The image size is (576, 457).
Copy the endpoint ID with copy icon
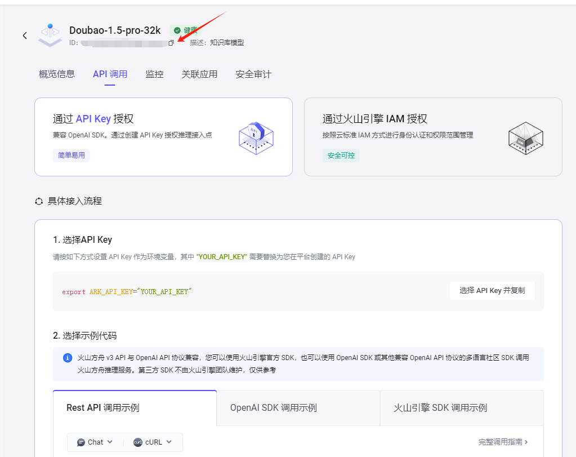[x=171, y=43]
